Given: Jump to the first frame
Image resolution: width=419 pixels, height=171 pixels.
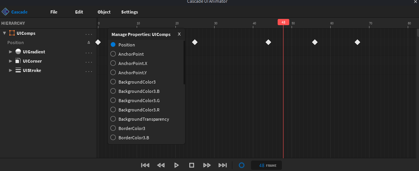Looking at the screenshot, I should [x=145, y=165].
